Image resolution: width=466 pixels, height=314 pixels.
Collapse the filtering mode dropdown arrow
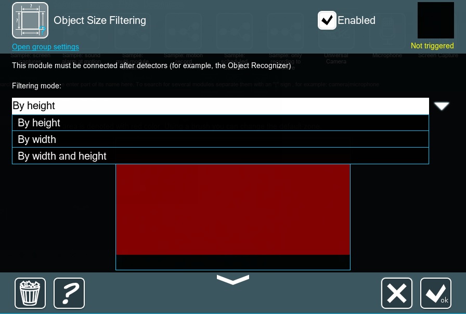(x=442, y=106)
